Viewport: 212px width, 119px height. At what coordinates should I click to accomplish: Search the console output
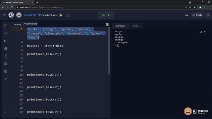[201, 32]
